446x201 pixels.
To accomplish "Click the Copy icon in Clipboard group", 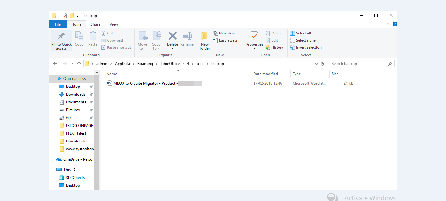I will [x=79, y=36].
